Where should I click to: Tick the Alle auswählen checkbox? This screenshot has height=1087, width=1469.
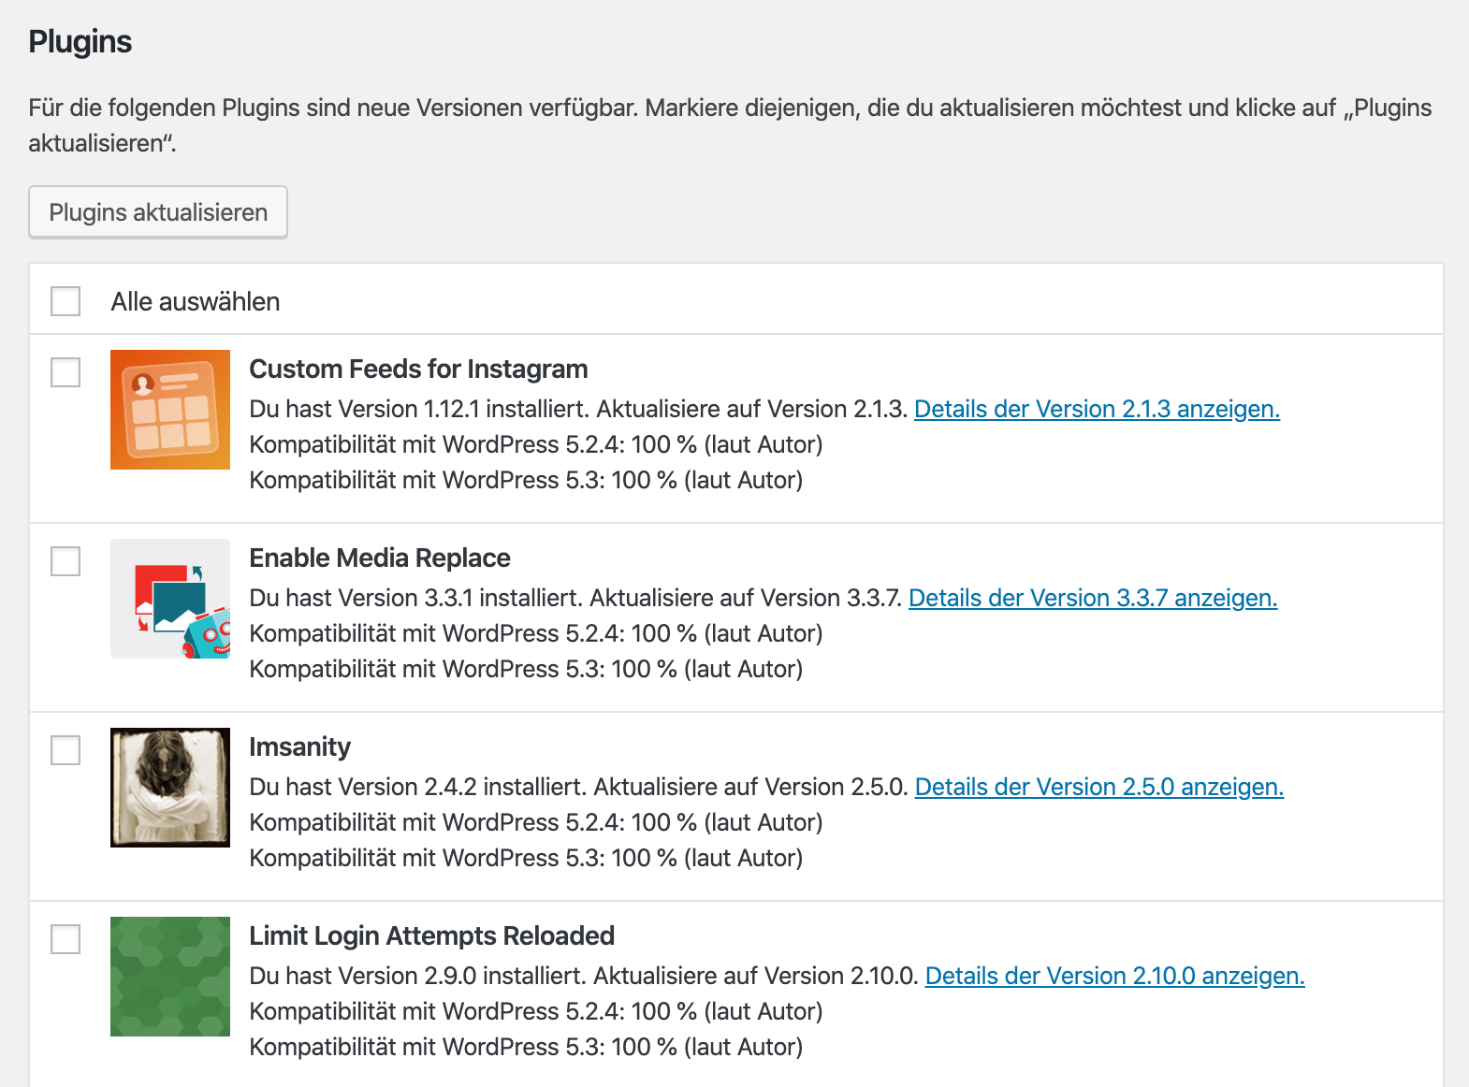(x=65, y=301)
